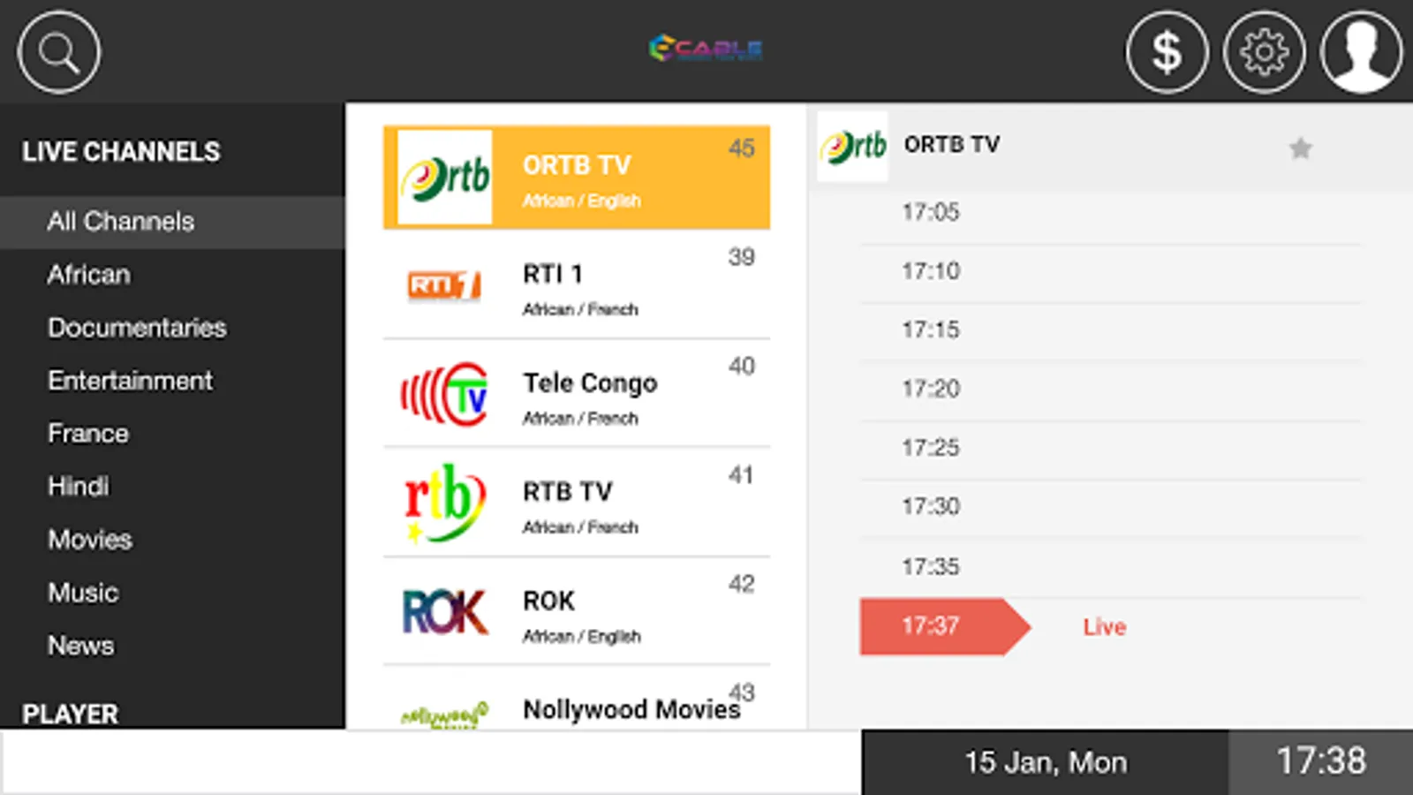Click the red 17:37 live time marker
Screen dimensions: 1413x795
(944, 626)
